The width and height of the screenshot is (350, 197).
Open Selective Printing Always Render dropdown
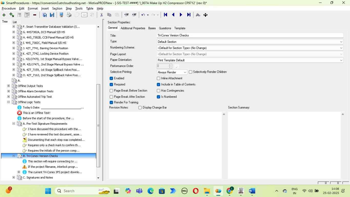pyautogui.click(x=172, y=72)
